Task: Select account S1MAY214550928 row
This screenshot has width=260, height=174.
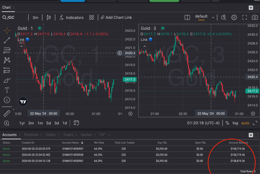Action: 130,155
